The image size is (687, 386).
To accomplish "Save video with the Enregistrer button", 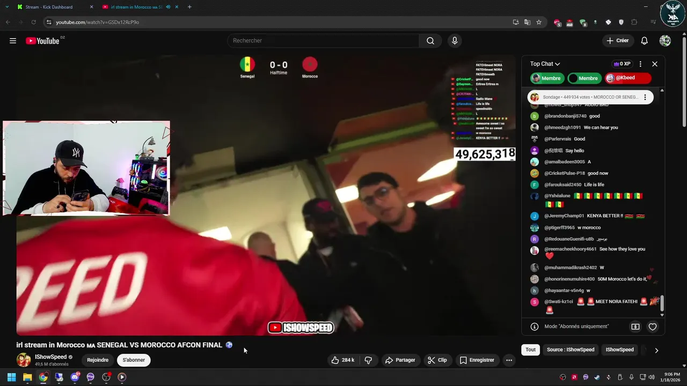I will click(477, 360).
